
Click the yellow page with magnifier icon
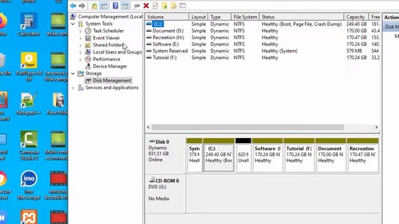tap(173, 6)
